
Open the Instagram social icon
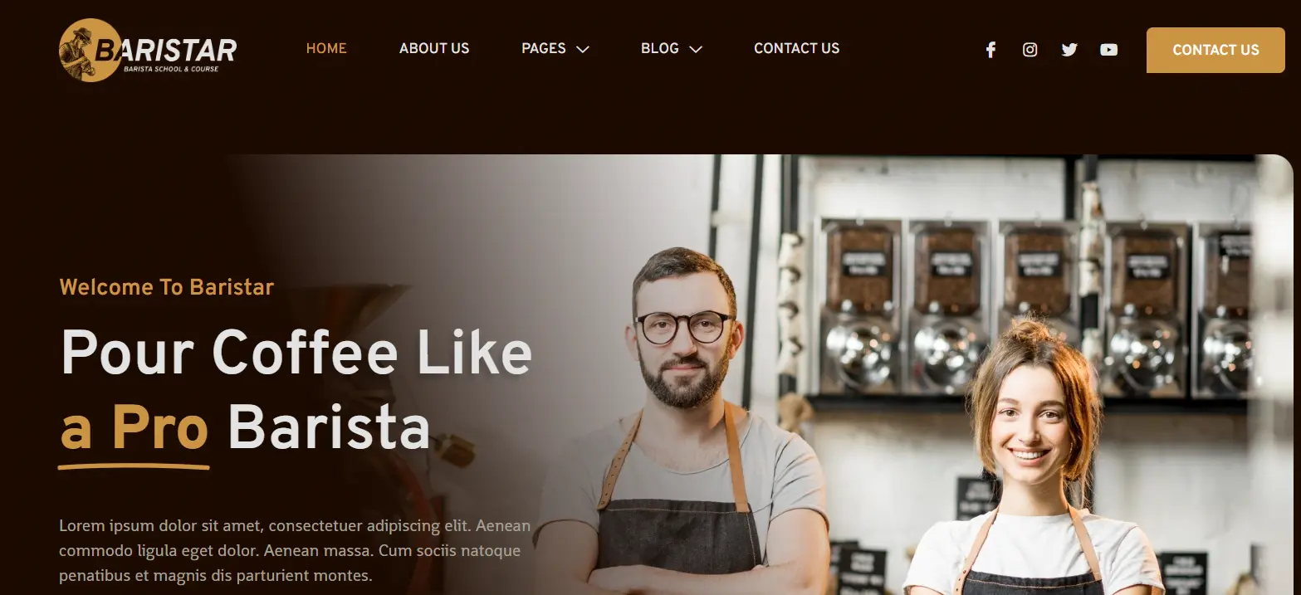click(x=1030, y=50)
